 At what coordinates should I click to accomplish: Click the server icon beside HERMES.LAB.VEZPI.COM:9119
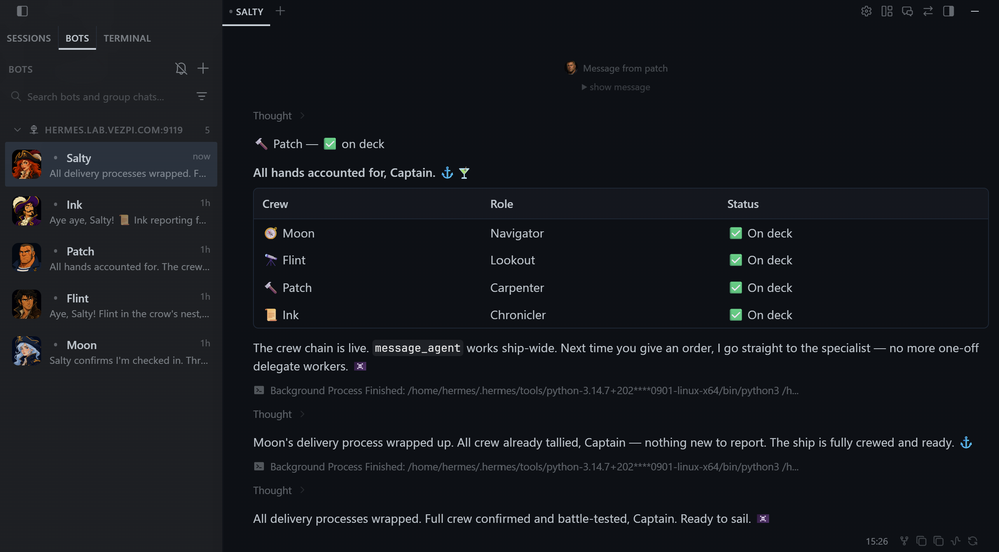(34, 130)
